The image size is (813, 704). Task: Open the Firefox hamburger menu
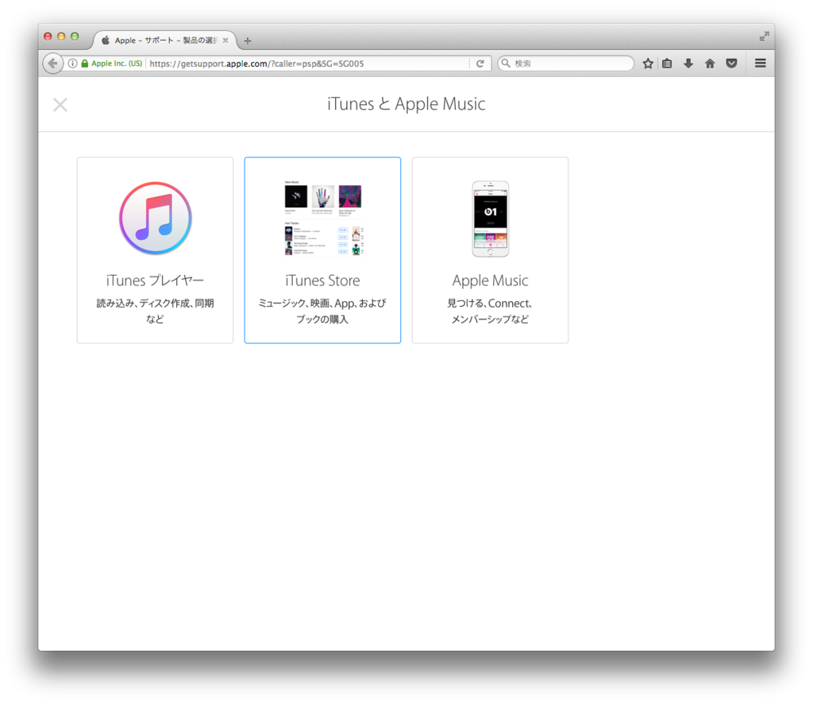point(760,64)
